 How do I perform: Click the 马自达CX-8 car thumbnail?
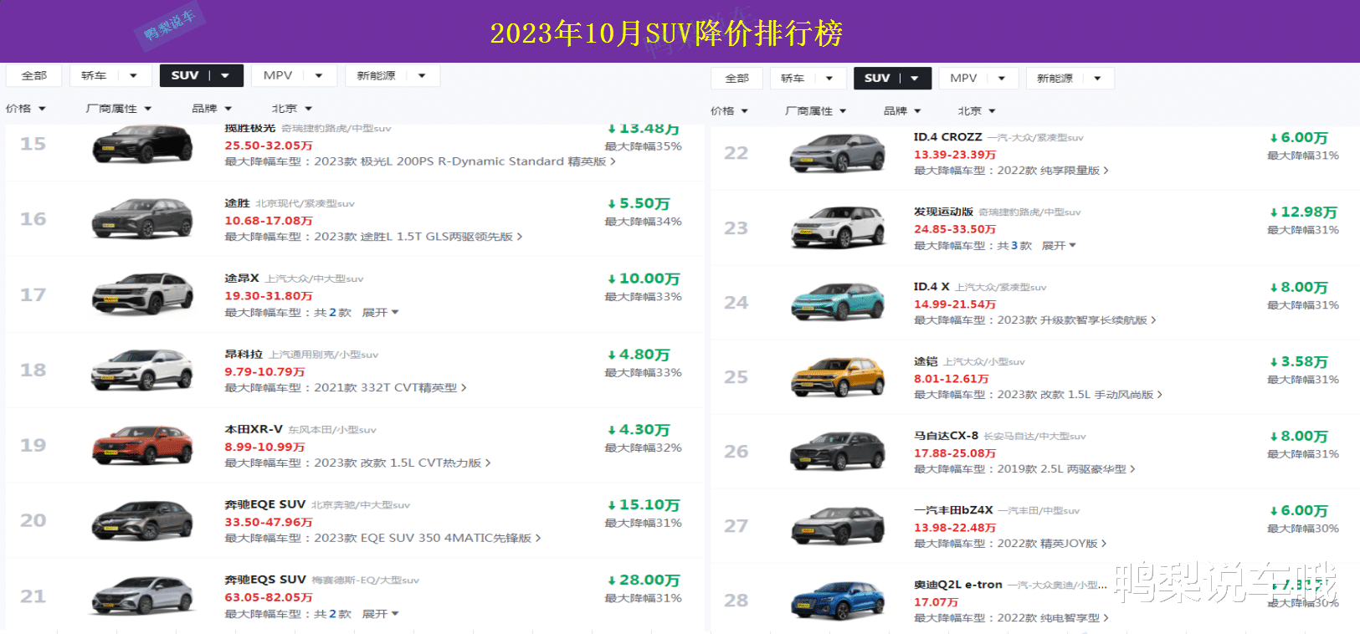[x=838, y=451]
